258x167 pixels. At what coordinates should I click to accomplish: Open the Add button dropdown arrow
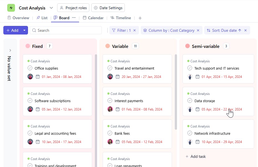pos(24,30)
